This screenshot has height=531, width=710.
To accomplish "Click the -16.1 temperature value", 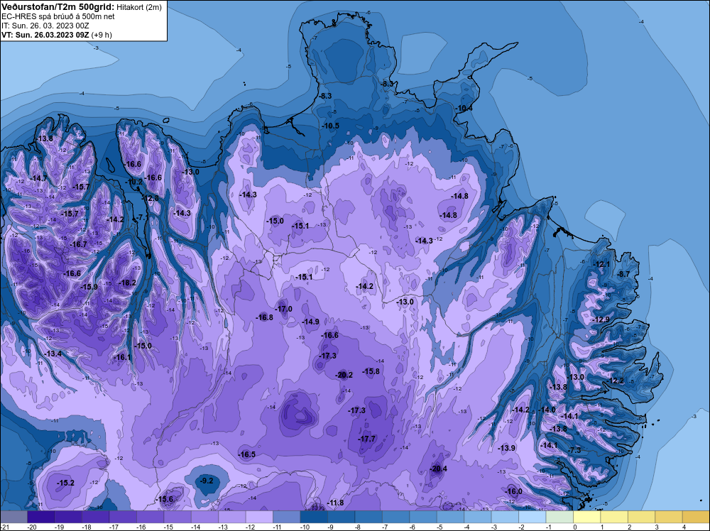I will [122, 357].
